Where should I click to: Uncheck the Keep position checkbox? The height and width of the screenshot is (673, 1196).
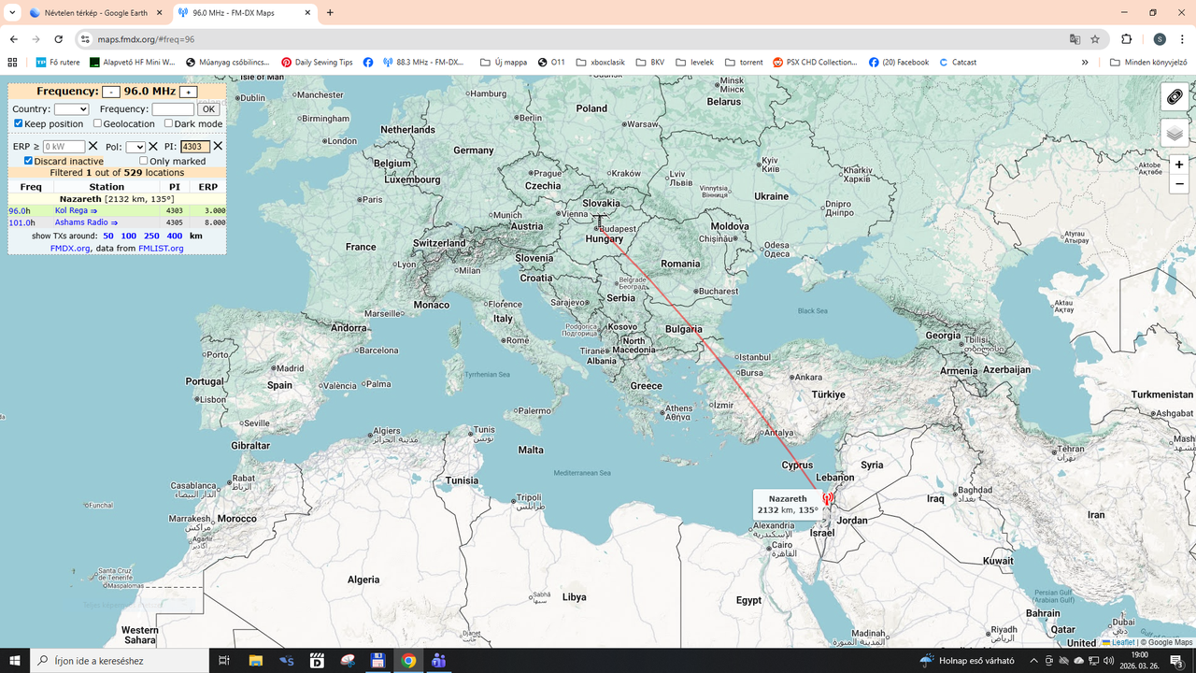click(x=18, y=123)
